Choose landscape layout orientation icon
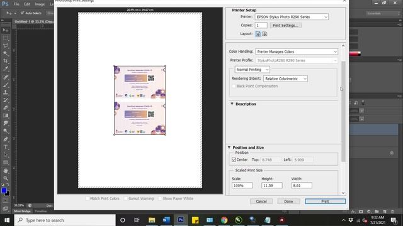 [264, 34]
